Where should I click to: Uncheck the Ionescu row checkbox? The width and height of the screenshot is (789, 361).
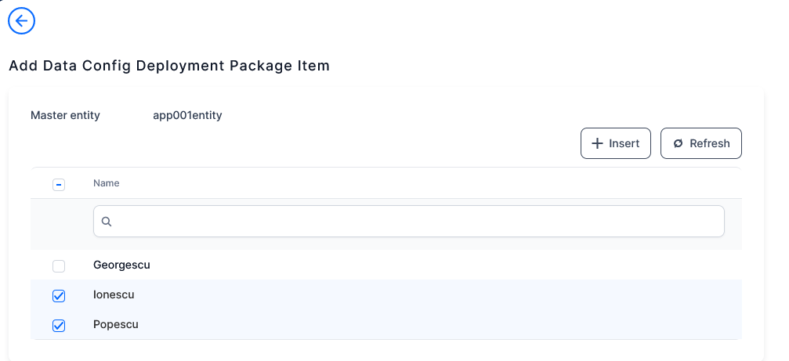point(59,295)
